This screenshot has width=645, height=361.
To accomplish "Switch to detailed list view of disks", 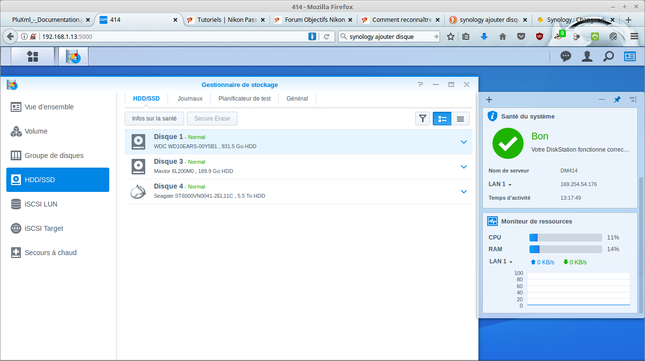I will click(442, 119).
